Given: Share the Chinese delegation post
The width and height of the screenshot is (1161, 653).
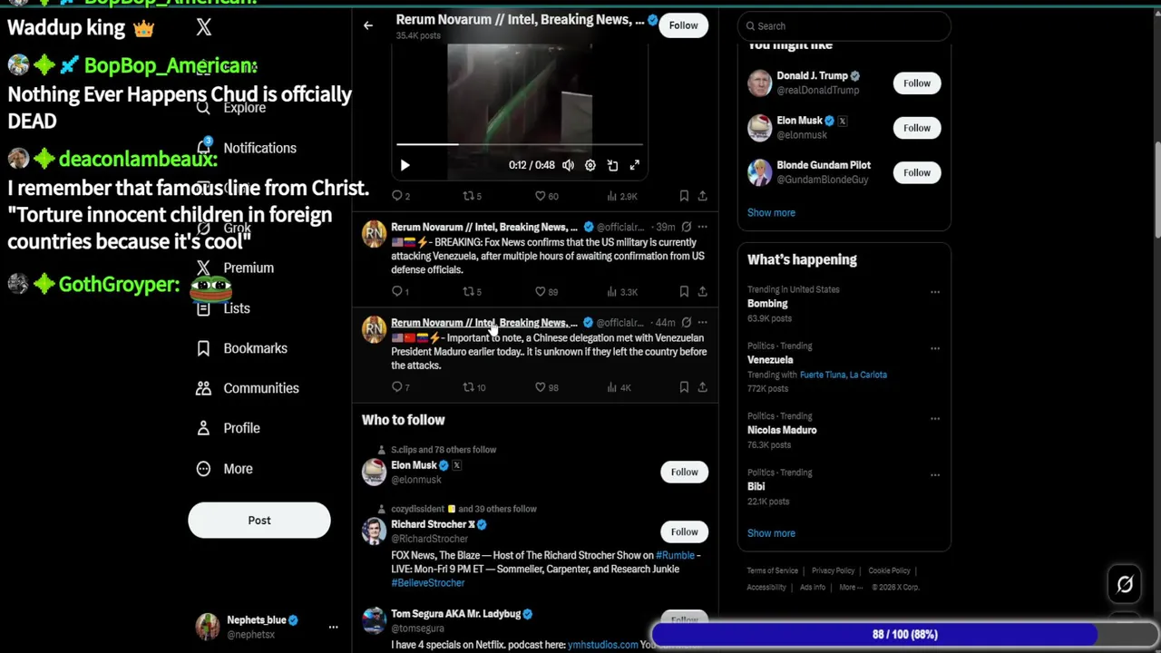Looking at the screenshot, I should coord(702,387).
